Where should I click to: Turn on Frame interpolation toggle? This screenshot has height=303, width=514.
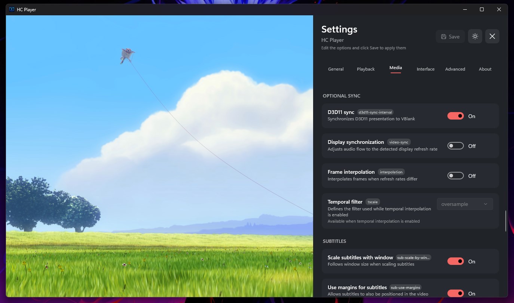click(x=456, y=176)
